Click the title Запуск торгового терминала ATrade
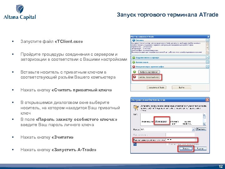The image size is (225, 169). [167, 15]
